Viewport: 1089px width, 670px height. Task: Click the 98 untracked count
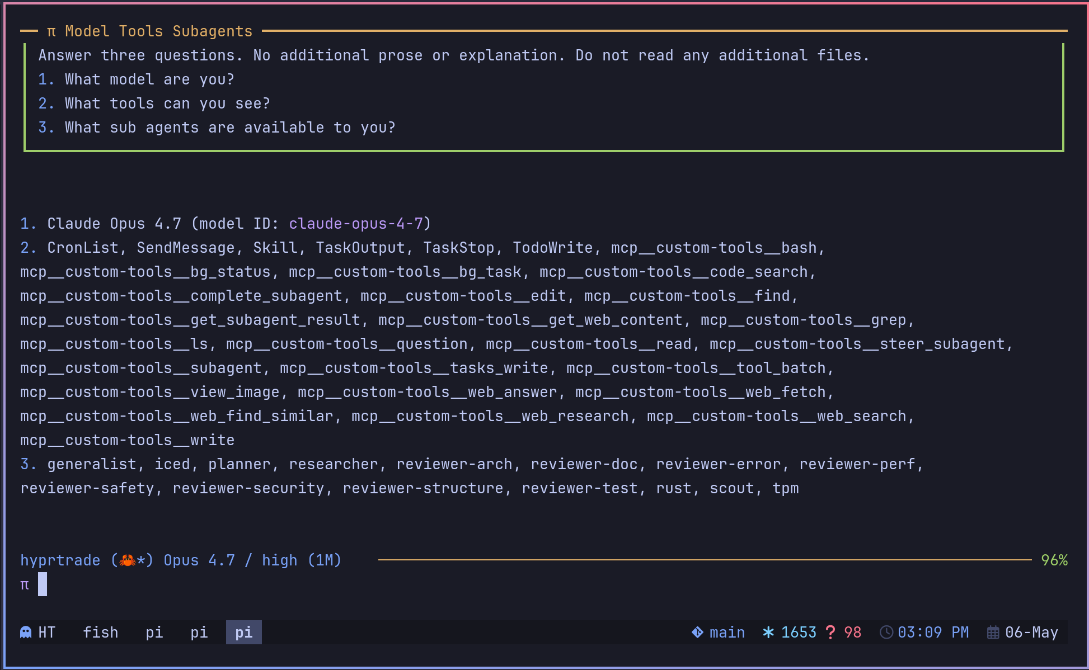pyautogui.click(x=853, y=633)
